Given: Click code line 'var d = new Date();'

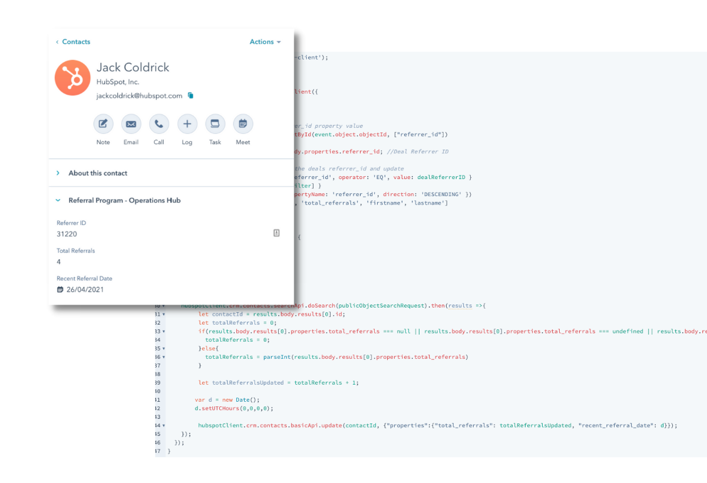Looking at the screenshot, I should [227, 399].
